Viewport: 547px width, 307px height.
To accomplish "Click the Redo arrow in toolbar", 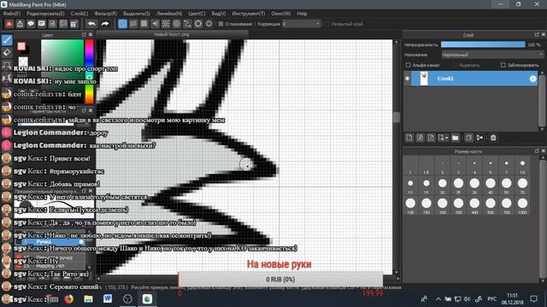I will pyautogui.click(x=104, y=24).
